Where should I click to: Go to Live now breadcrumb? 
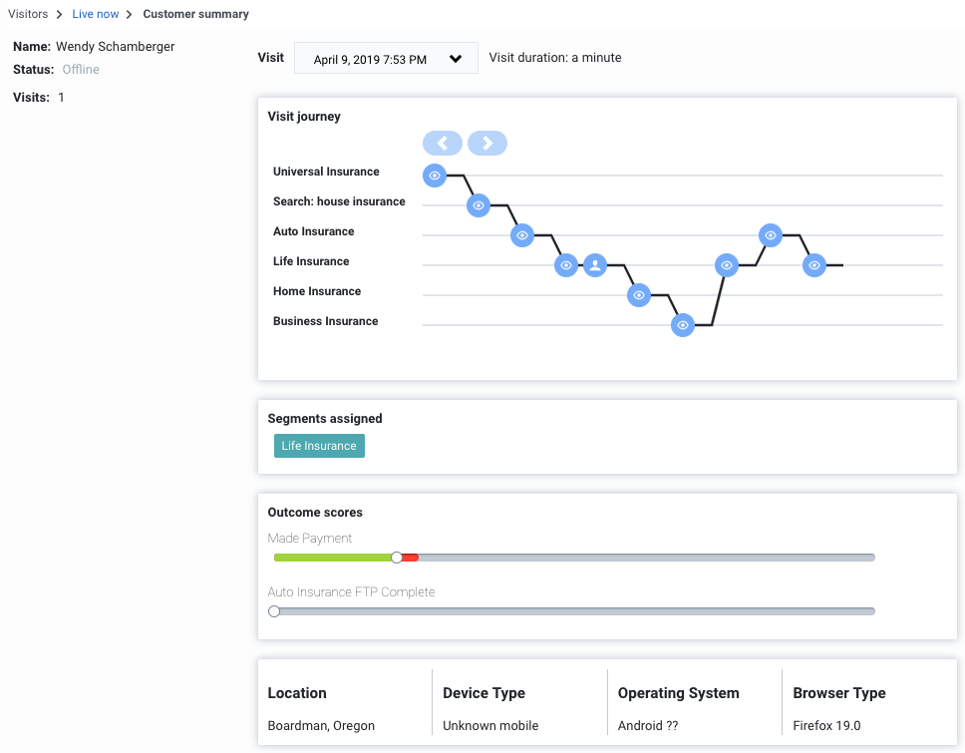[96, 14]
